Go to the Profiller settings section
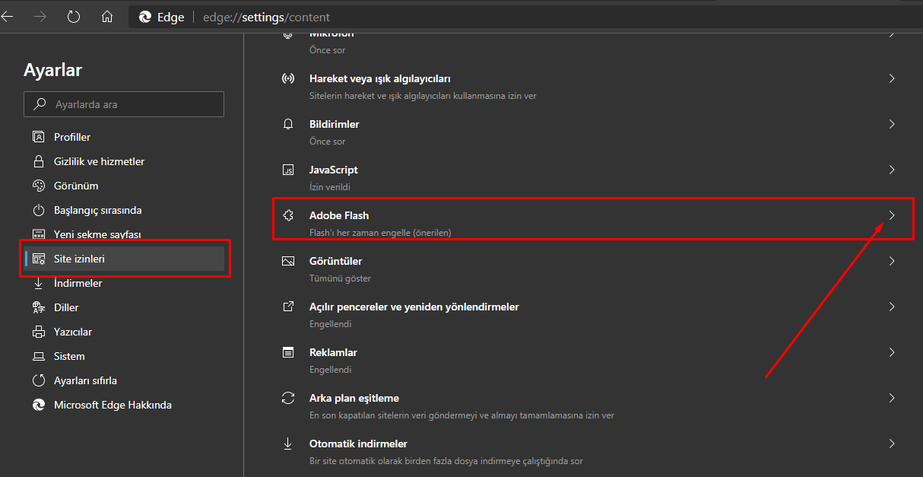 click(72, 137)
